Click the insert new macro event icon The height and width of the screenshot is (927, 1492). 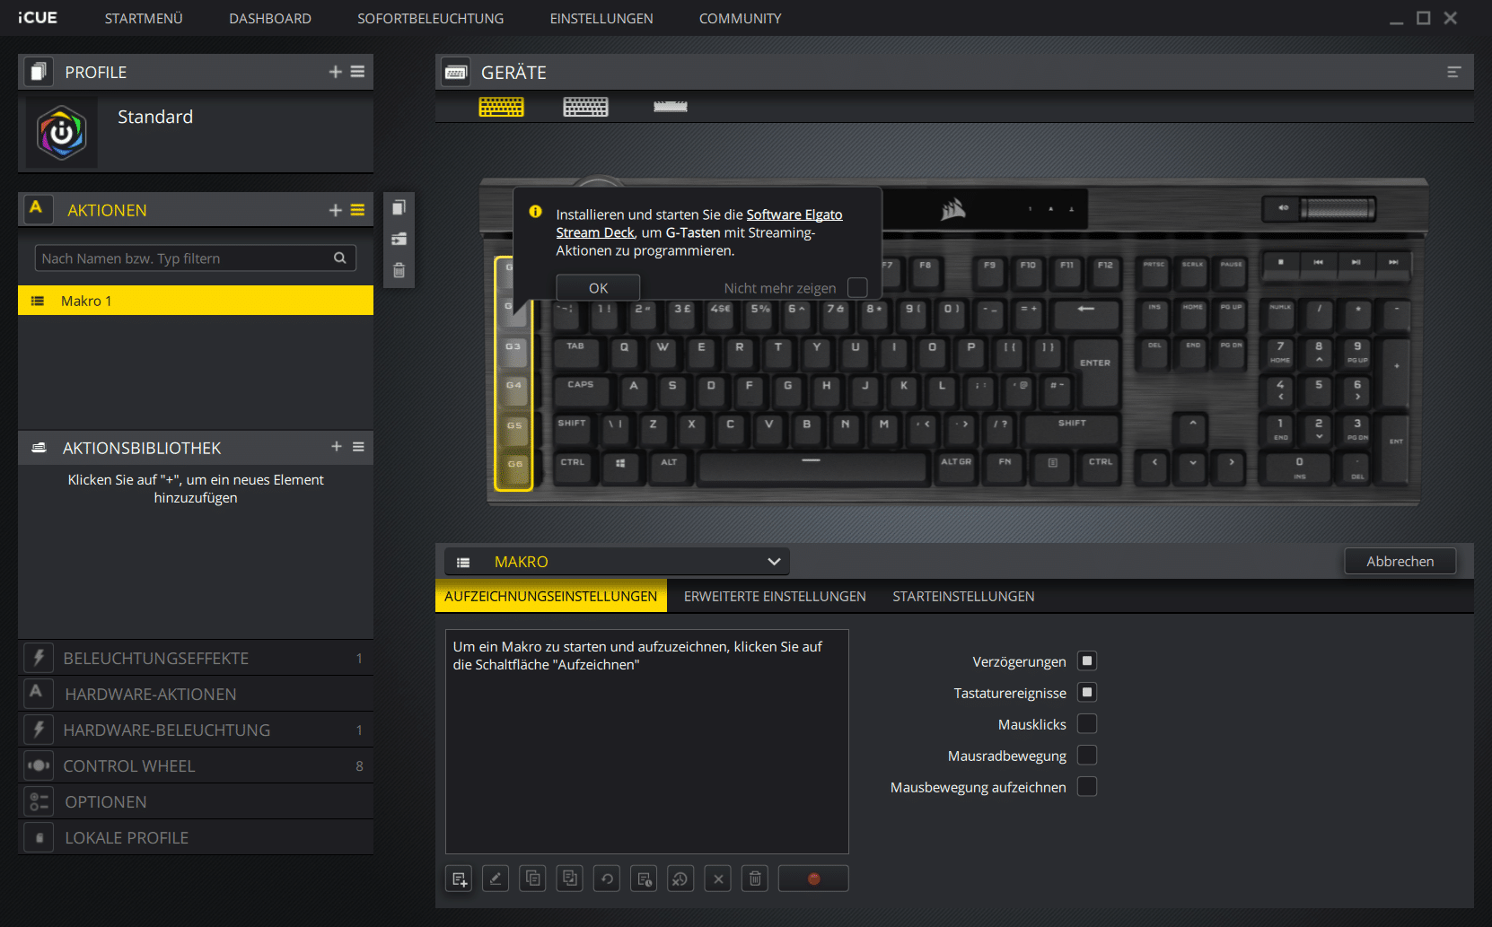(460, 879)
